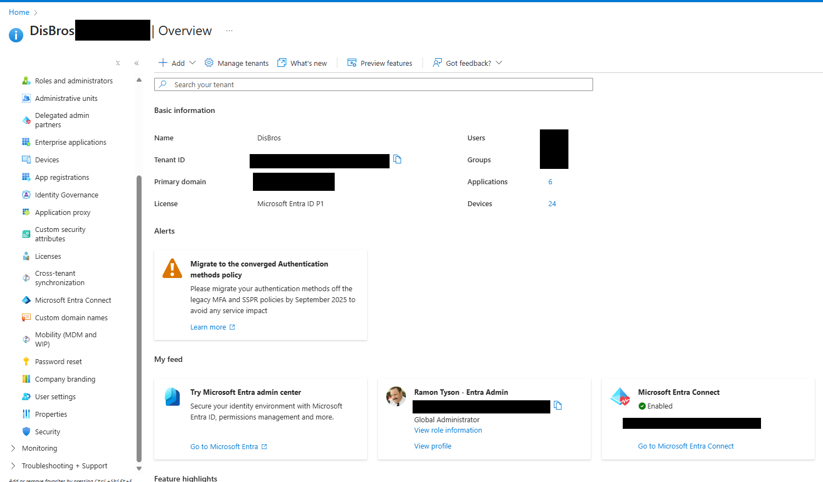Copy the admin user's email address
Screen dimensions: 823x482
coord(557,406)
